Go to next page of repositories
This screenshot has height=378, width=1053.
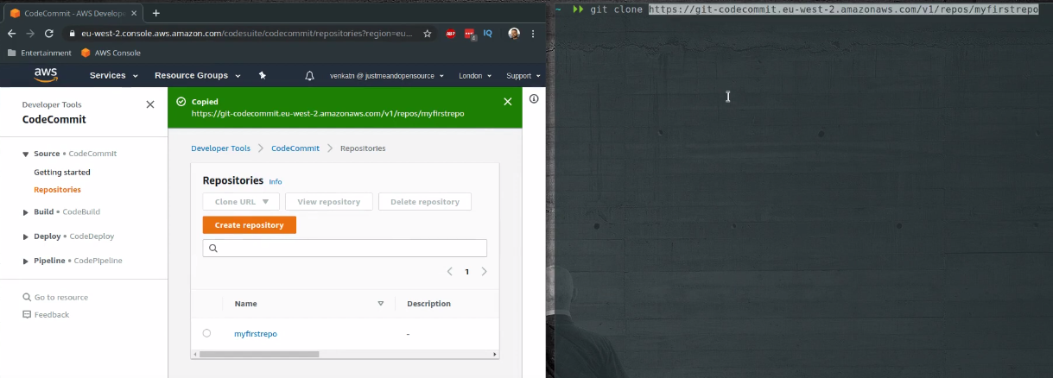point(484,272)
